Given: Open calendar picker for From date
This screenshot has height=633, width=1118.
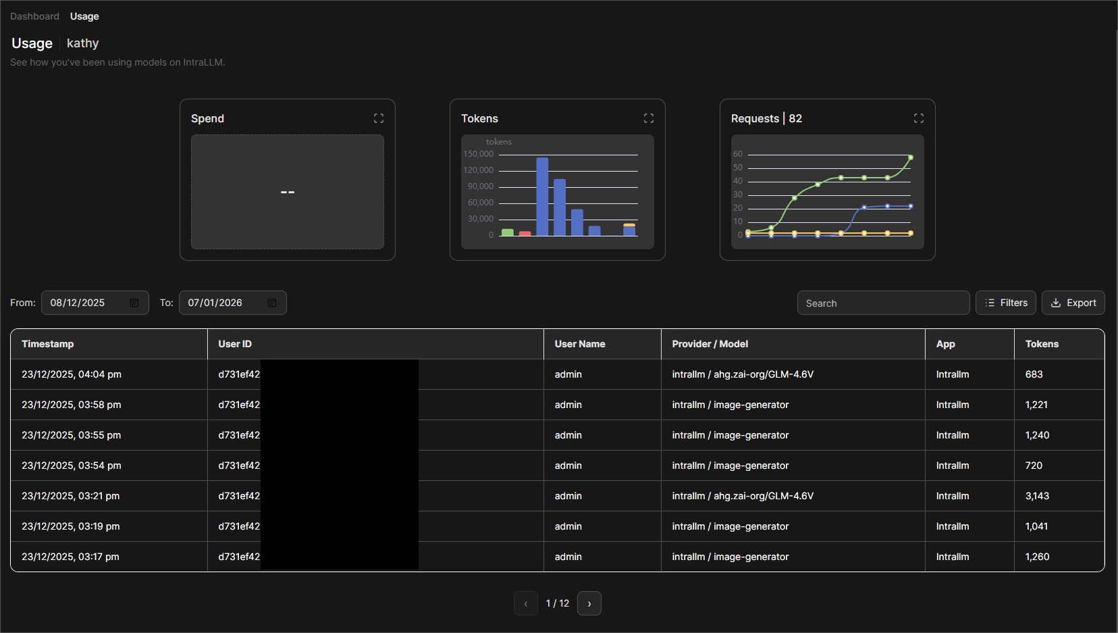Looking at the screenshot, I should [x=134, y=303].
